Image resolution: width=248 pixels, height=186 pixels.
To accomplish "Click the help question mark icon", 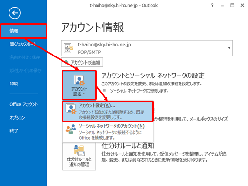I will point(212,5).
